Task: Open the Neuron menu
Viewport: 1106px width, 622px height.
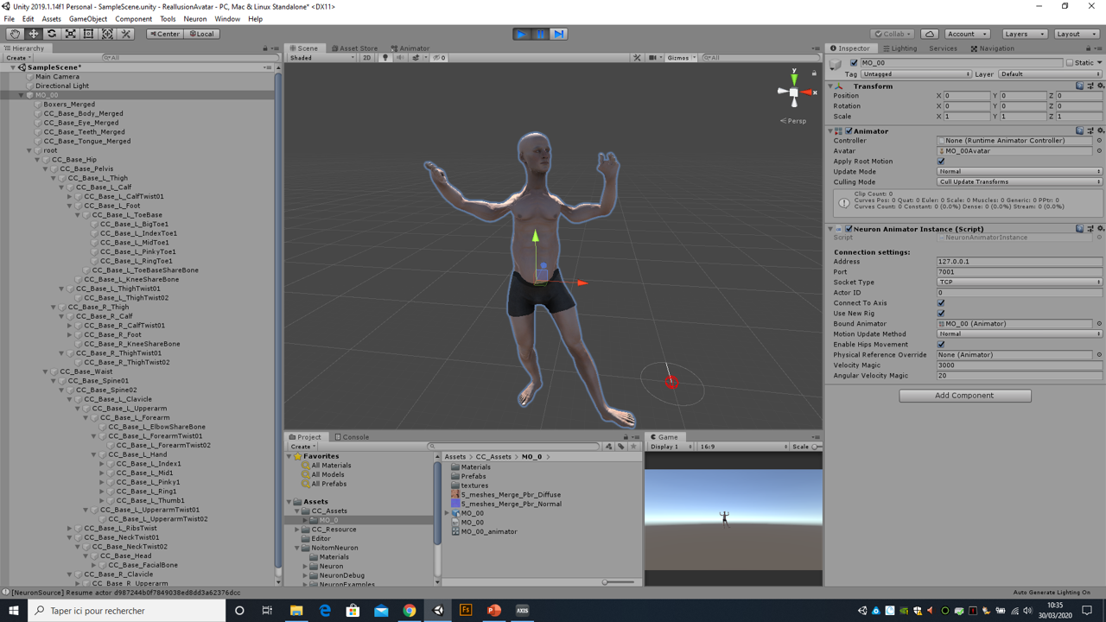Action: point(195,19)
